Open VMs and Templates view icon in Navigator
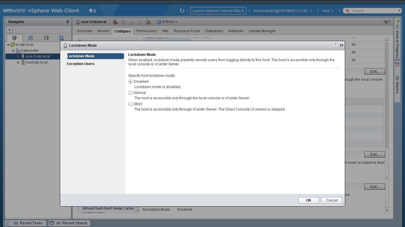The height and width of the screenshot is (227, 405). 30,38
